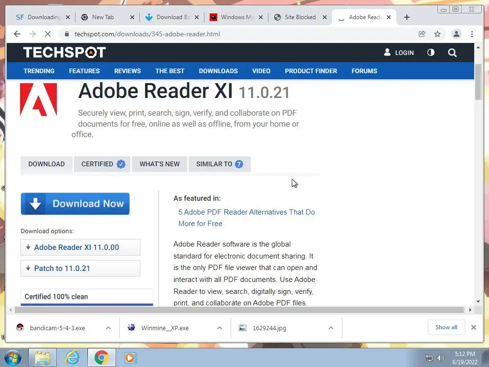Click the red Adobe logo
The image size is (489, 367).
point(38,99)
